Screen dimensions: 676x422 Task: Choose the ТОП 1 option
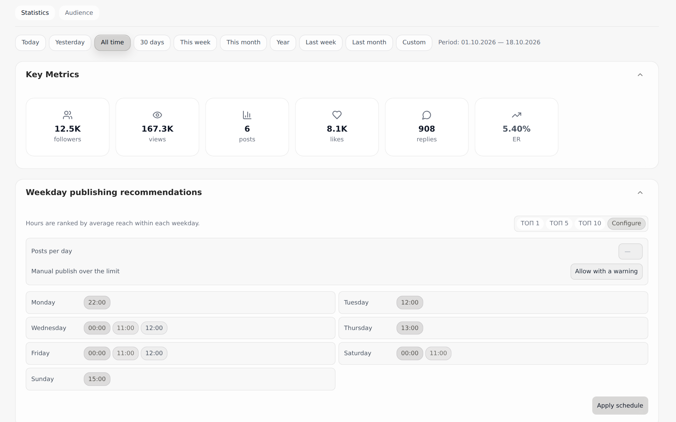pos(530,223)
